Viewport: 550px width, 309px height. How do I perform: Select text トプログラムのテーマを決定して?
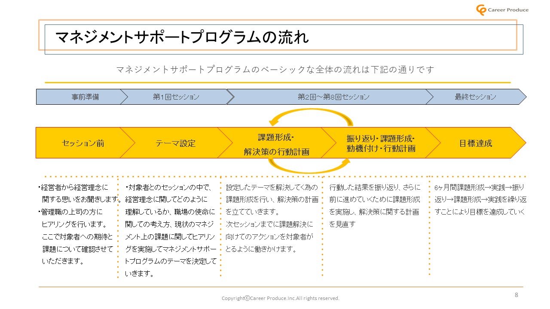pos(171,261)
